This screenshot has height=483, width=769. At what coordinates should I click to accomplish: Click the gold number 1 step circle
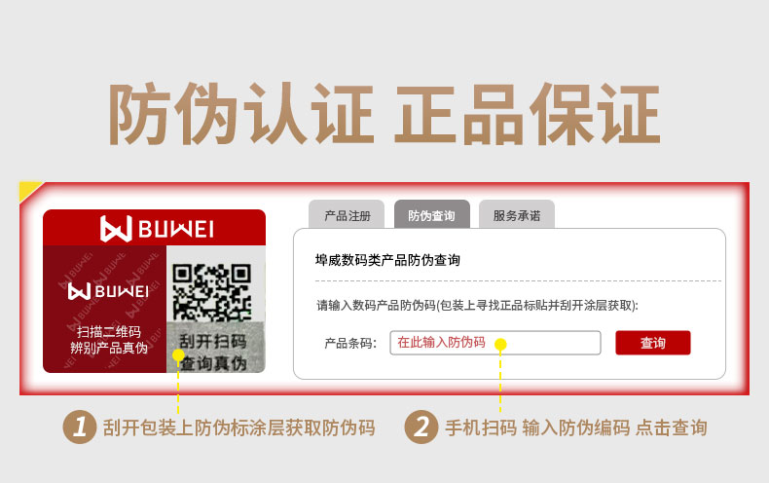tap(80, 427)
